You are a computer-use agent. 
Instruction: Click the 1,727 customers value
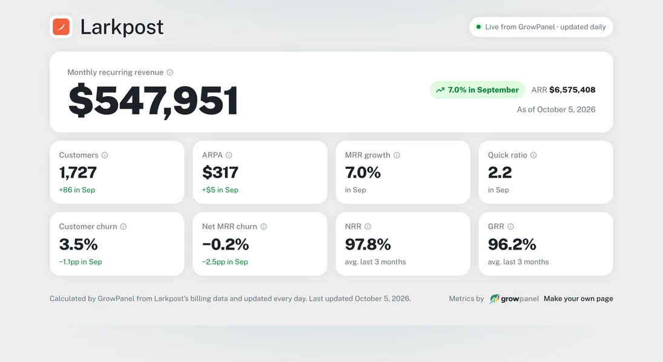coord(78,172)
